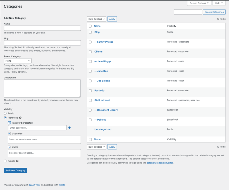The width and height of the screenshot is (229, 190).
Task: Expand the Screen Options panel
Action: pos(199,3)
